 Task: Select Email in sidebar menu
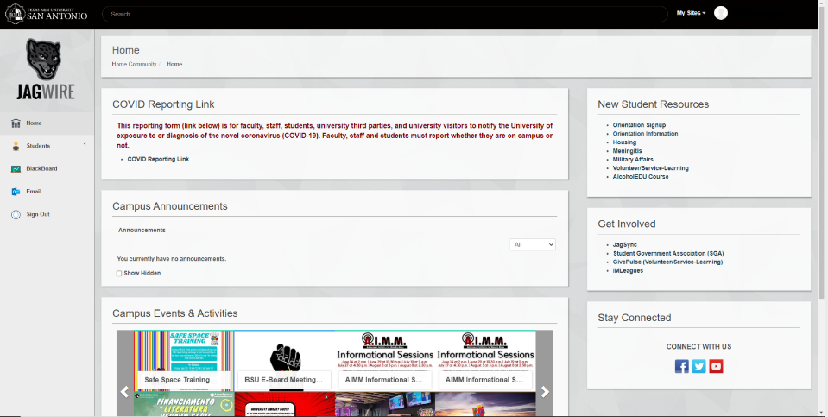tap(34, 192)
